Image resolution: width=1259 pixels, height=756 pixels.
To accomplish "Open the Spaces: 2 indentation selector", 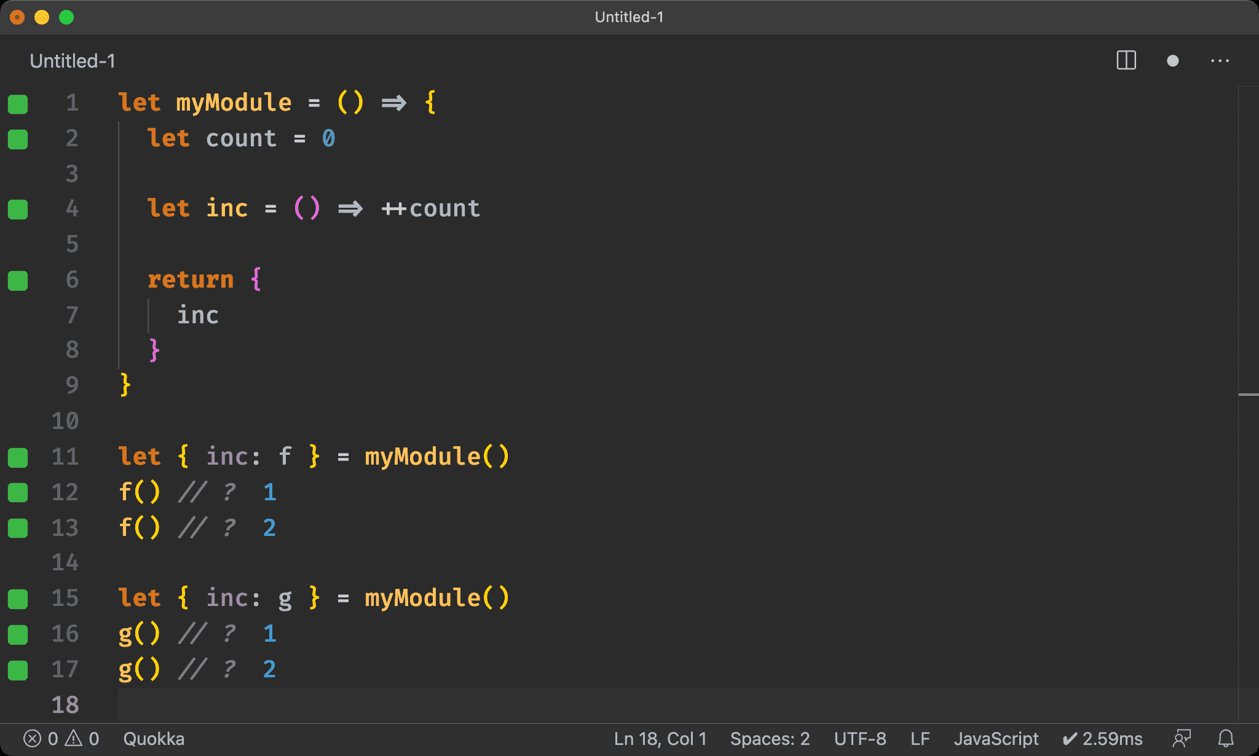I will (x=770, y=738).
